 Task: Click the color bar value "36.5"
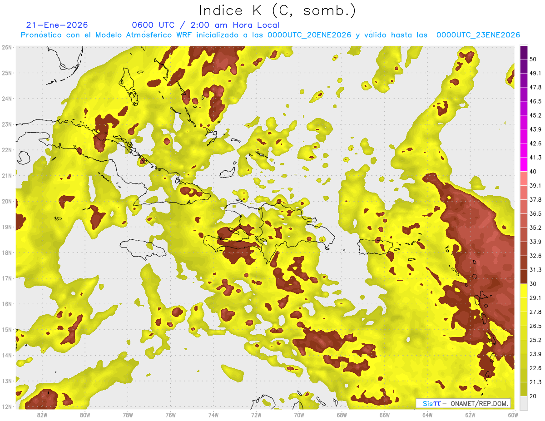(535, 213)
